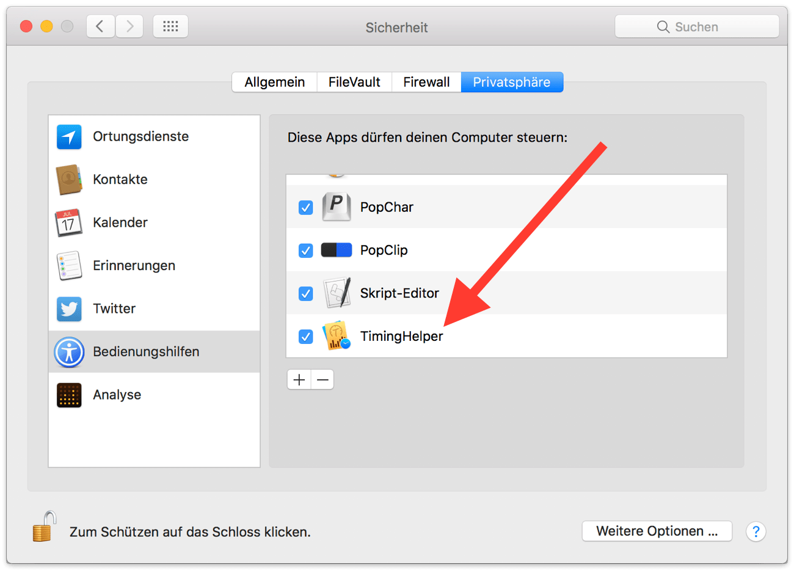Go back with the left chevron button

point(100,26)
